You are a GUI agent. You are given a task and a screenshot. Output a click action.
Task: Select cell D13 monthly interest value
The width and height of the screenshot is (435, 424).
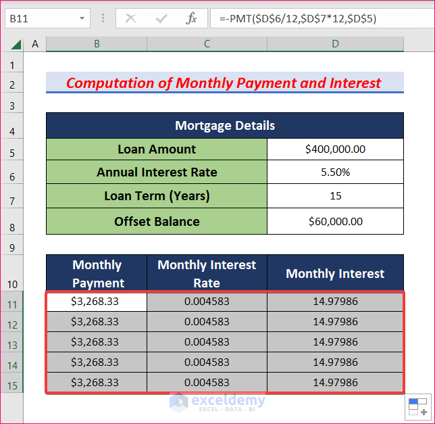tap(336, 341)
